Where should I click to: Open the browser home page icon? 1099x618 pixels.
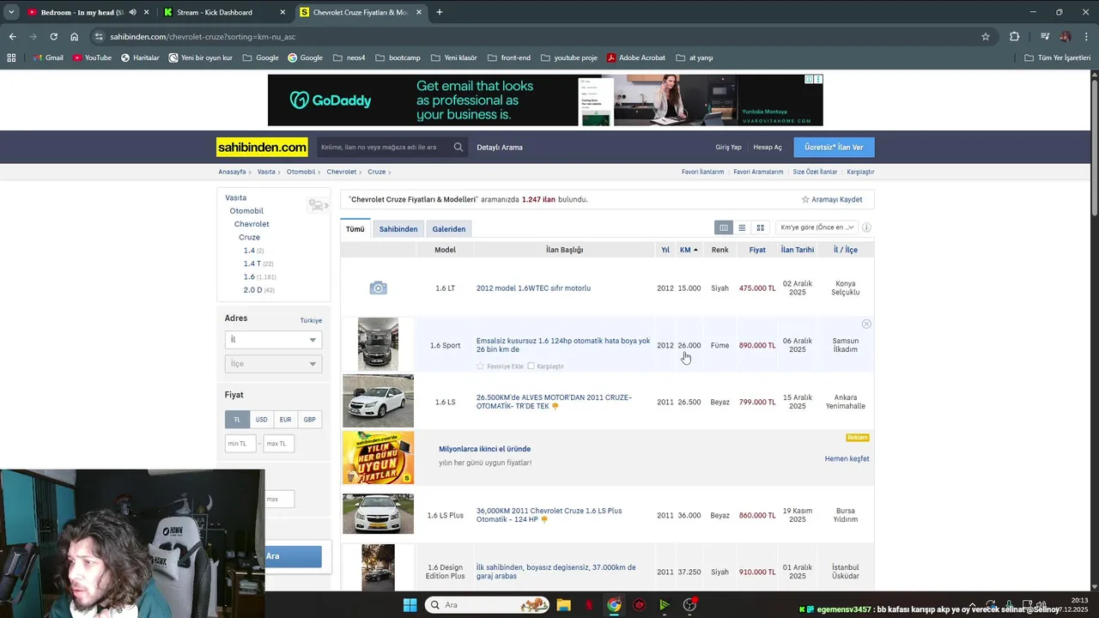(x=75, y=37)
